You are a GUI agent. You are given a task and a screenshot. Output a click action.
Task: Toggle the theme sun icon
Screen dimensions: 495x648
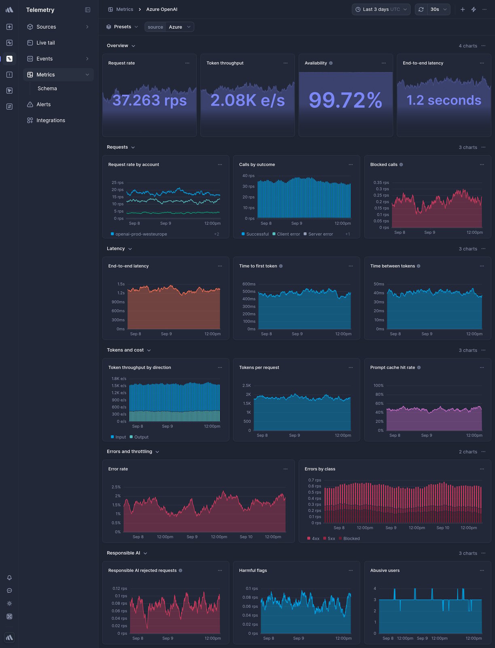(x=9, y=604)
